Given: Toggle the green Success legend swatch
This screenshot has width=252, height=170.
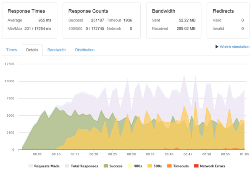Looking at the screenshot, I should point(106,166).
